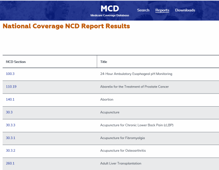Viewport: 219px width, 170px height.
Task: Open NCD section 30.3.2 link
Action: tap(10, 151)
